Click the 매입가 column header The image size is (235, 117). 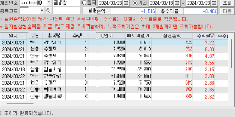(x=107, y=36)
